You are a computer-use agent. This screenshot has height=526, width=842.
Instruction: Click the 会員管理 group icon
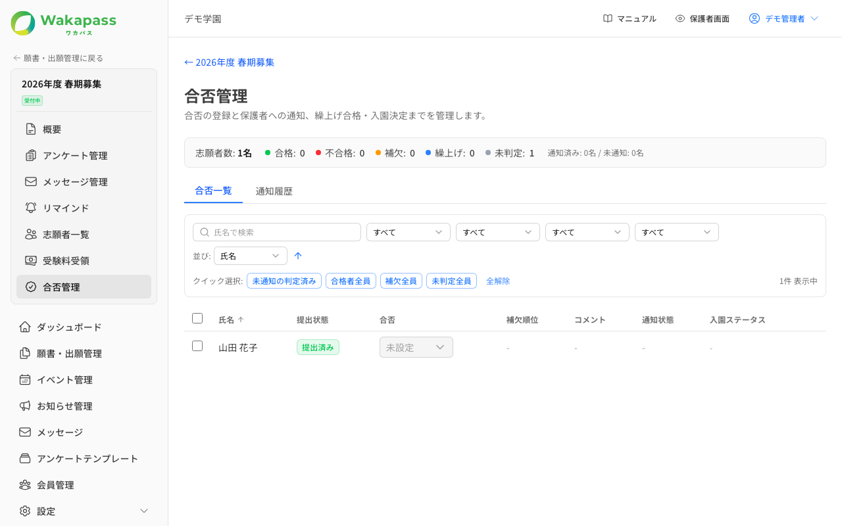25,485
